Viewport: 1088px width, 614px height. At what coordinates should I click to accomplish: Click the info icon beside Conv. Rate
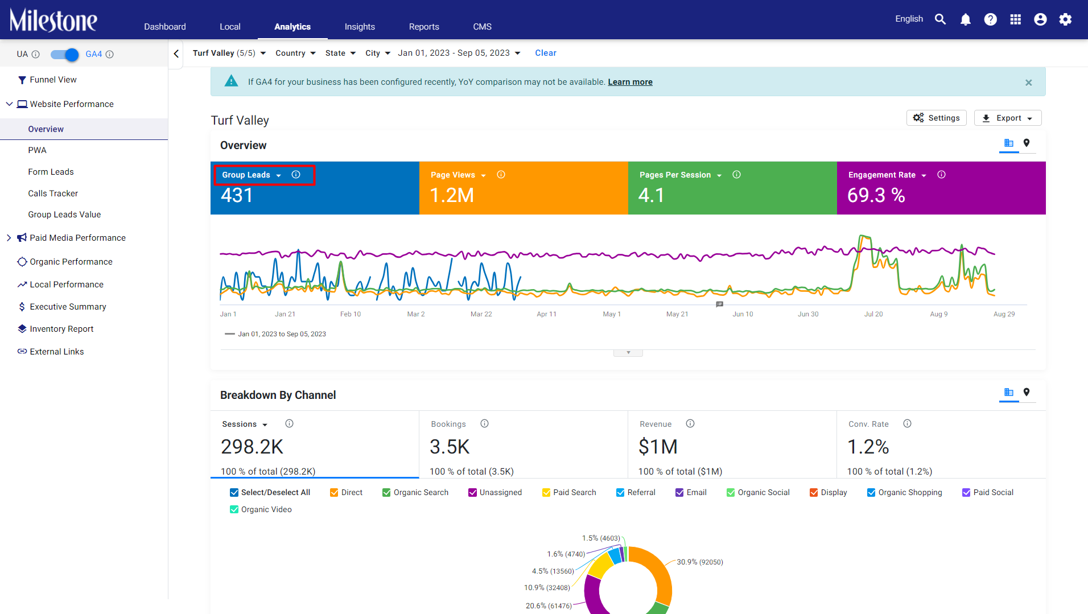[x=908, y=423]
